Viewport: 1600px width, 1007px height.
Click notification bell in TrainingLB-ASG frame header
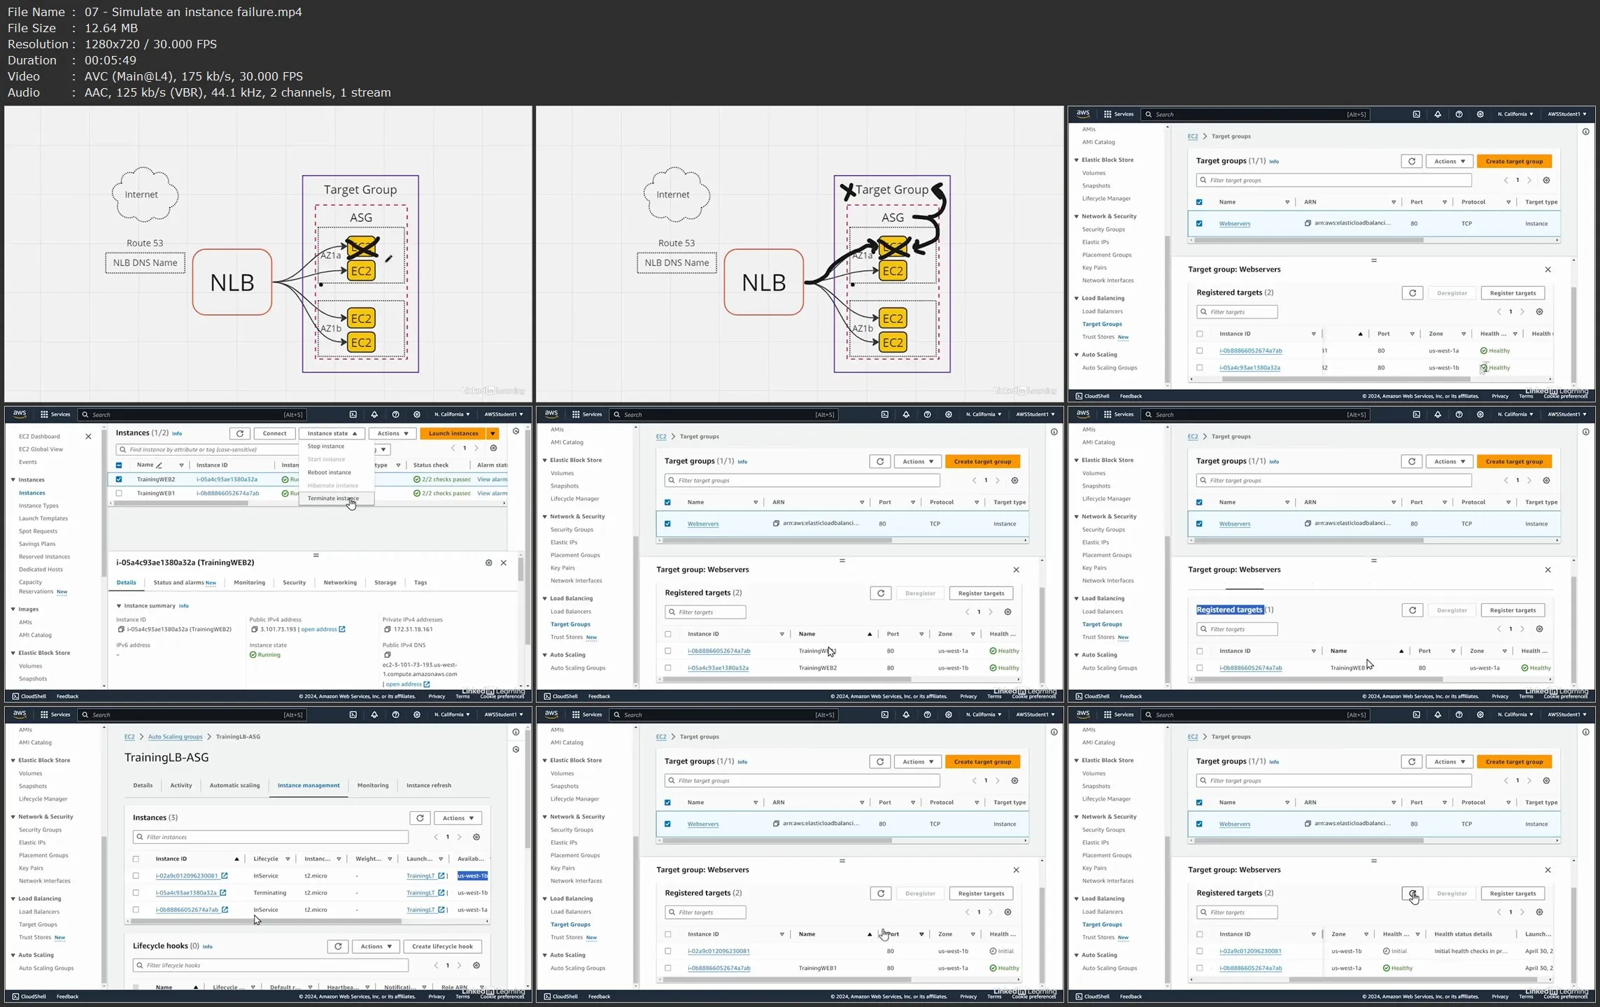(x=374, y=714)
